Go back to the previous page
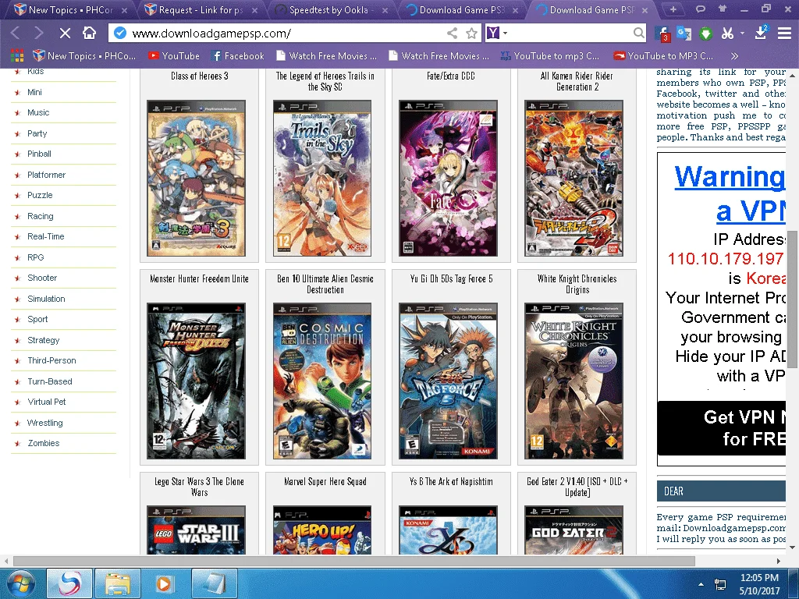This screenshot has width=799, height=599. [x=16, y=34]
